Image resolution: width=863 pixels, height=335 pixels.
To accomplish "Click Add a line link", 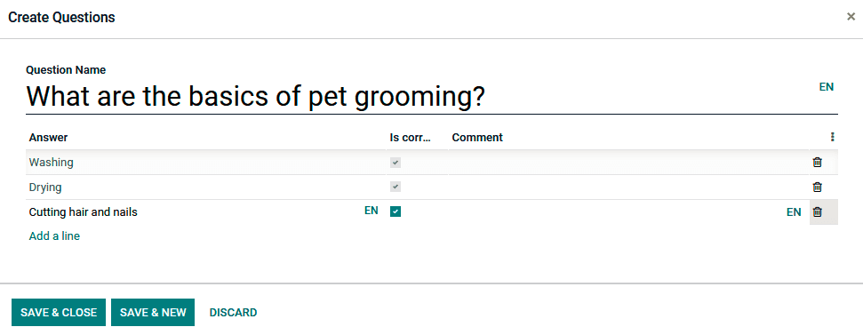I will (54, 236).
